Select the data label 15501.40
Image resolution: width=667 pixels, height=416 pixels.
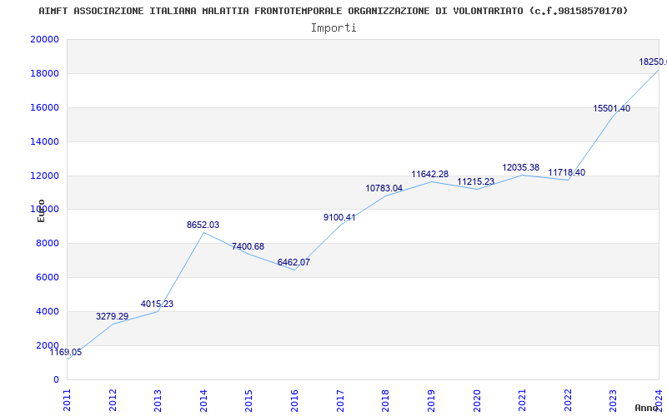[x=612, y=109]
